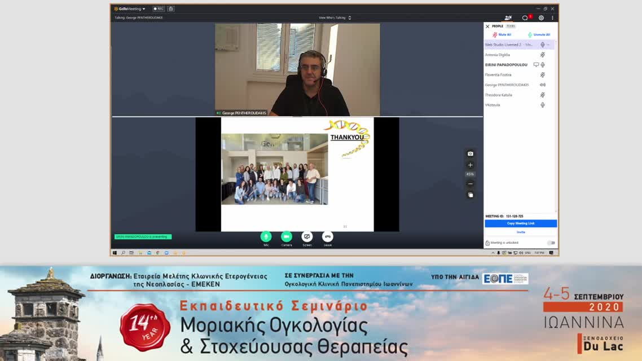The width and height of the screenshot is (642, 361).
Task: Open the more options three-dot menu
Action: (552, 18)
